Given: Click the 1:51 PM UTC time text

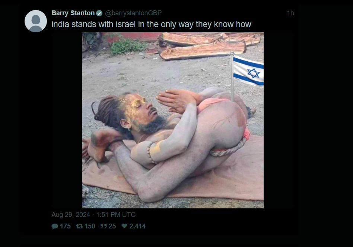Looking at the screenshot, I should point(116,215).
